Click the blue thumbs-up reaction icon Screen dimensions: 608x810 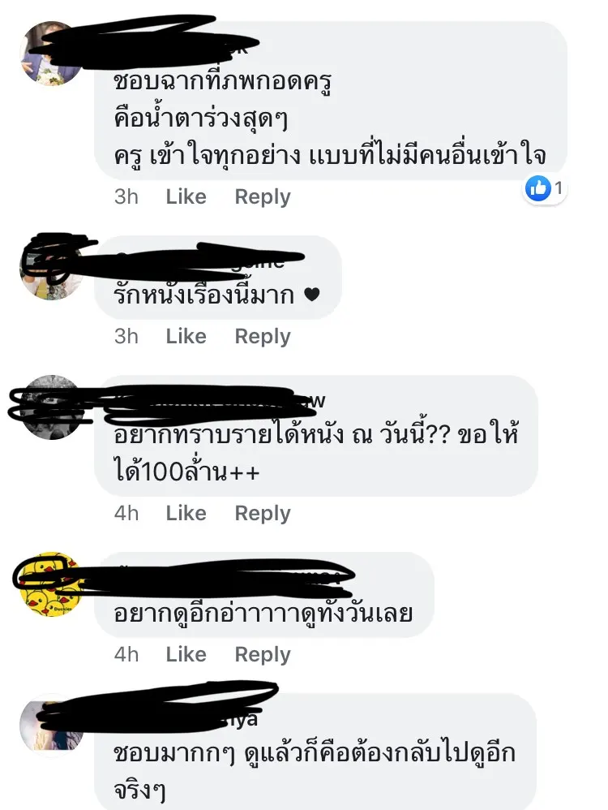pyautogui.click(x=537, y=188)
